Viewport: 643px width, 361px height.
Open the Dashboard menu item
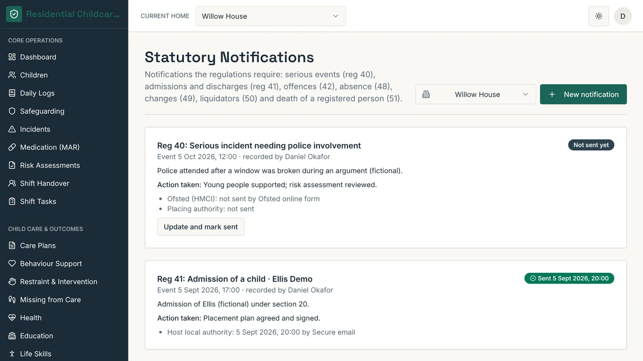coord(64,57)
